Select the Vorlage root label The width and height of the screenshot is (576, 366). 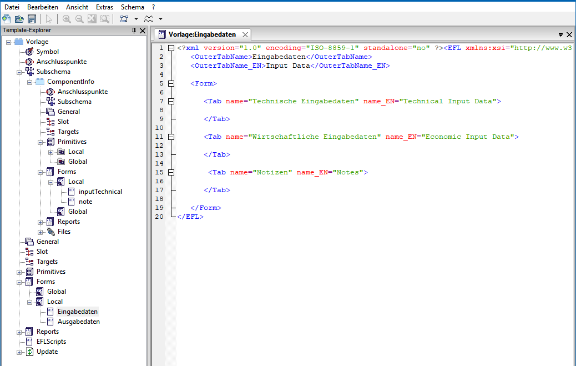point(37,42)
